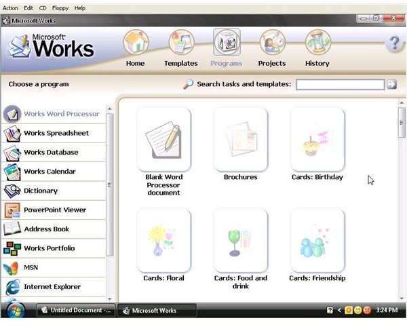
Task: Click program list scroll down arrow
Action: [x=109, y=299]
